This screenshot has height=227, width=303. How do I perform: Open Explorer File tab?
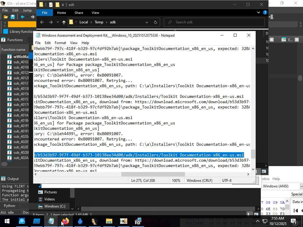click(x=45, y=13)
